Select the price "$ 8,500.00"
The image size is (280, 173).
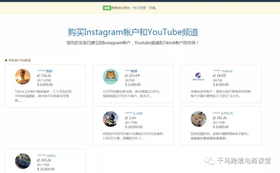click(221, 85)
